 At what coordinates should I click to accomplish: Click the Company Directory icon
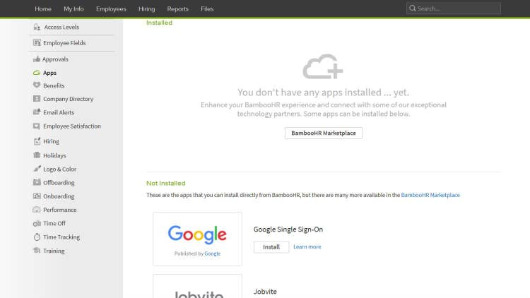pyautogui.click(x=37, y=99)
